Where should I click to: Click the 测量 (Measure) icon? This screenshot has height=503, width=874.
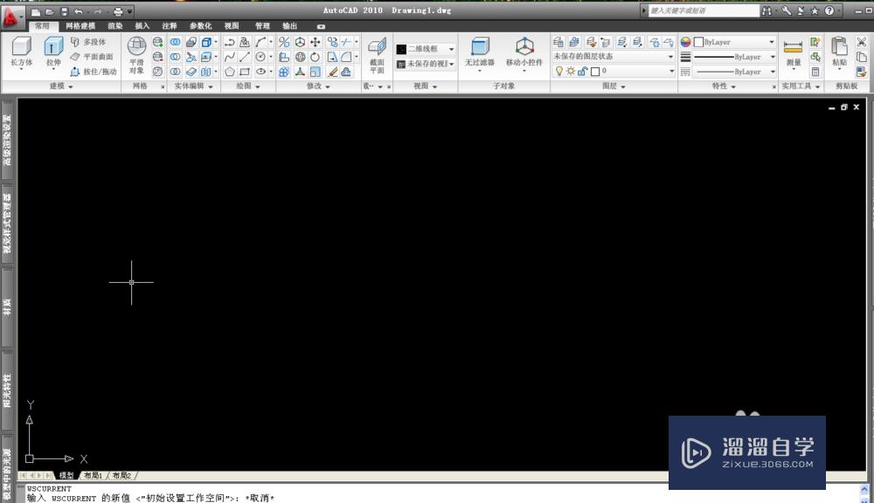pos(793,45)
